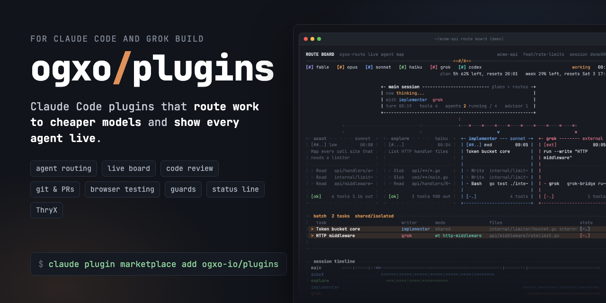Click 'now thinking...' line in main session
The width and height of the screenshot is (606, 303).
coord(405,93)
